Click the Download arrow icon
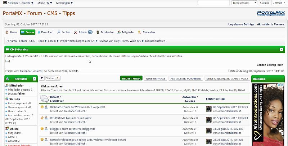The width and height of the screenshot is (288, 146). [x=39, y=32]
